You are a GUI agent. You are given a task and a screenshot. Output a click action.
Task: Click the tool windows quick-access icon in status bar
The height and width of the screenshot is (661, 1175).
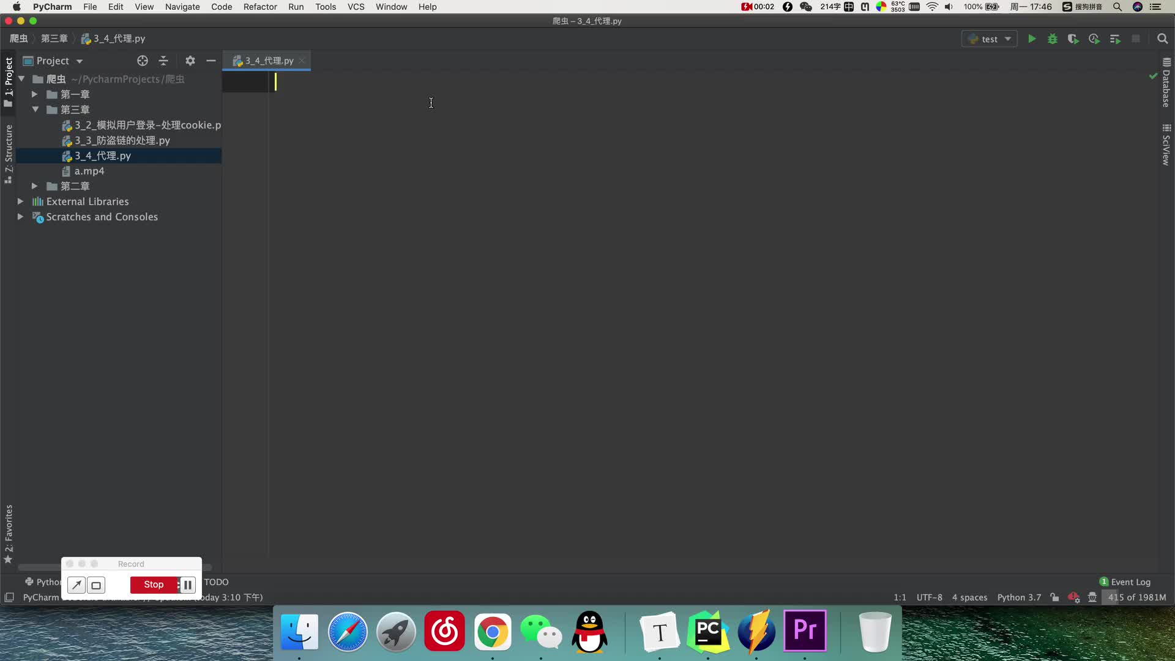(9, 597)
